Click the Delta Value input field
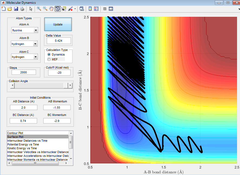 point(59,41)
